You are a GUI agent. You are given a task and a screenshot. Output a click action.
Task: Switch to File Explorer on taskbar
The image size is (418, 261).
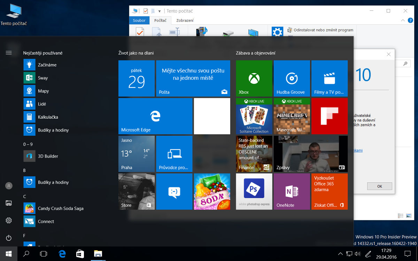coord(98,254)
